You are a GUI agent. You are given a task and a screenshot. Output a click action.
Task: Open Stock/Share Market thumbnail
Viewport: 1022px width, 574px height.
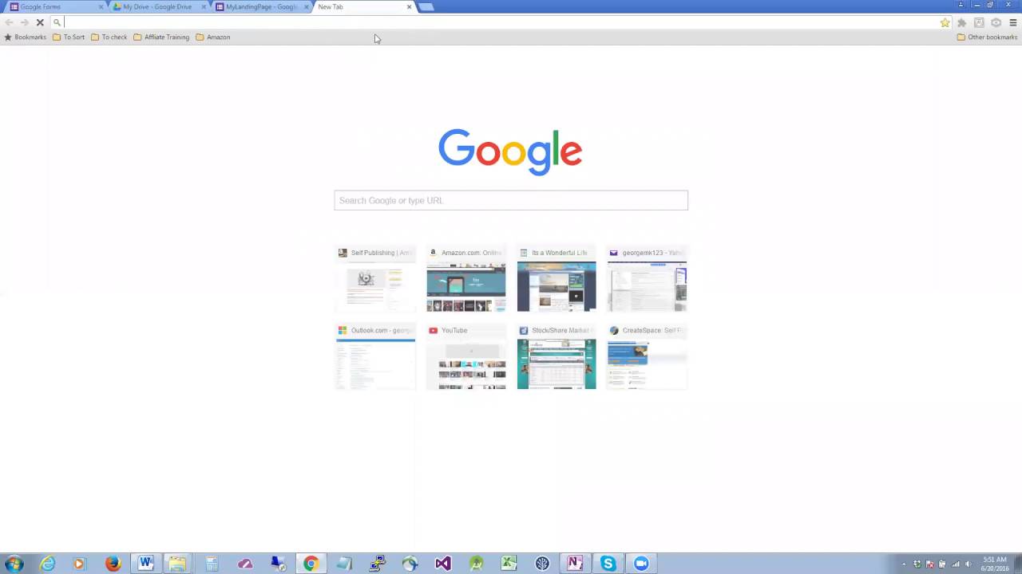click(x=557, y=356)
